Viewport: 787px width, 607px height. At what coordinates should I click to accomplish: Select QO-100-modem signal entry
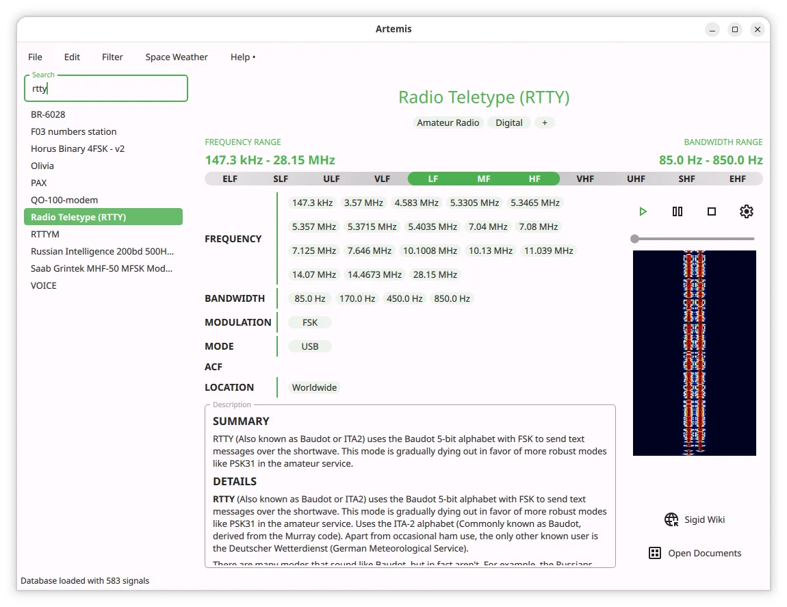click(103, 200)
